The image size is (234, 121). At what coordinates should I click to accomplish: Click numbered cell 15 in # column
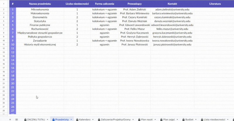(x=13, y=64)
